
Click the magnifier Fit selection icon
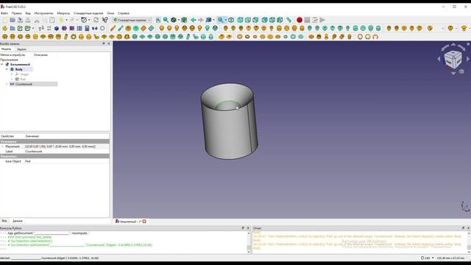click(x=166, y=20)
